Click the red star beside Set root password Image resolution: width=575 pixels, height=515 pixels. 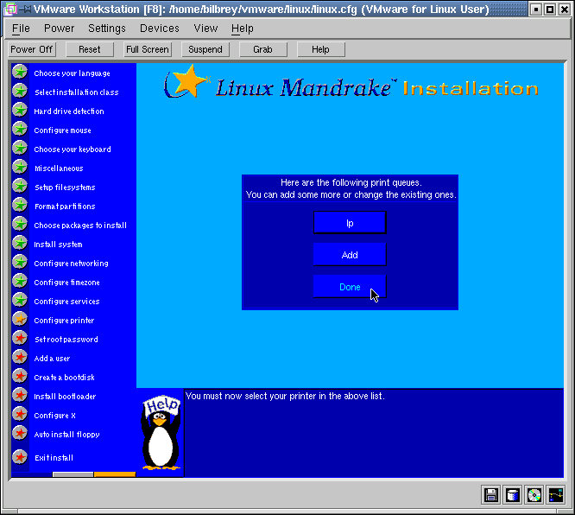click(20, 339)
